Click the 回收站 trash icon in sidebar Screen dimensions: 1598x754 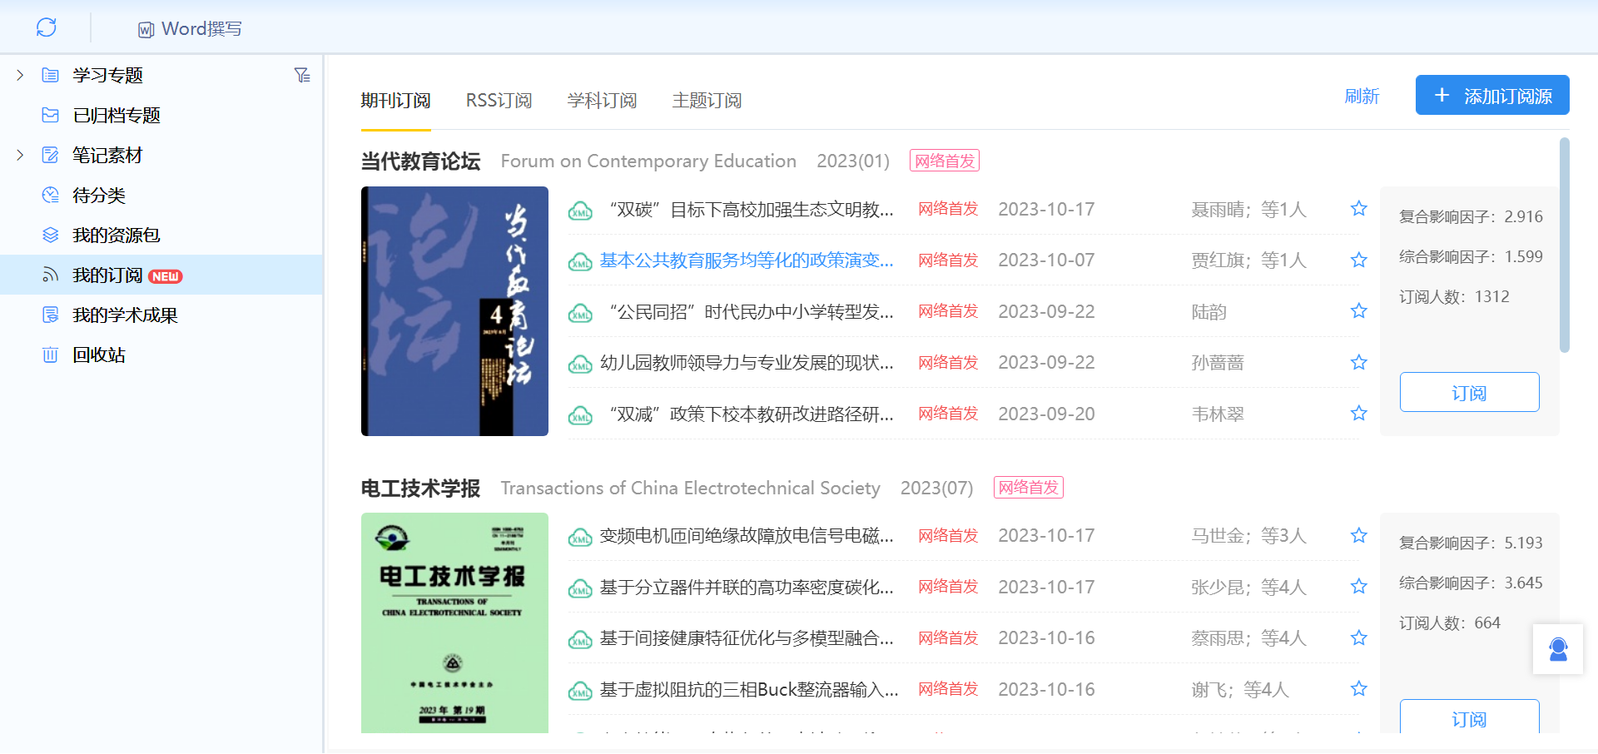[x=51, y=355]
